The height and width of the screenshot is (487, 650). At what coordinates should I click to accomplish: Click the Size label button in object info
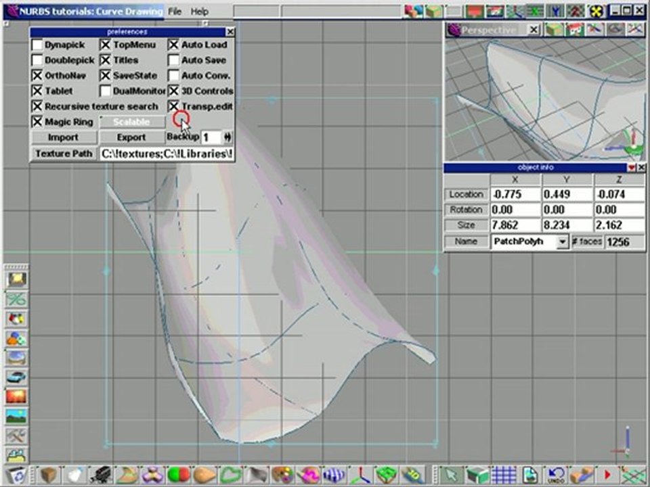point(467,225)
